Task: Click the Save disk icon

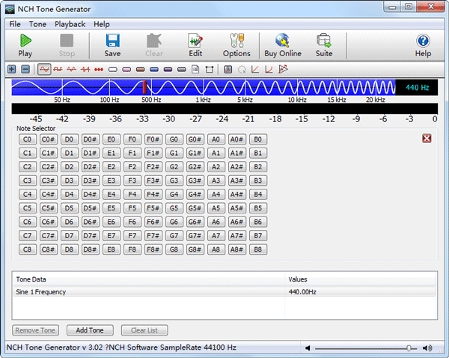Action: click(112, 45)
